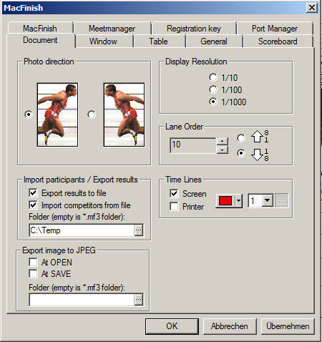The image size is (322, 342).
Task: Enable JPEG export At OPEN
Action: (x=33, y=262)
